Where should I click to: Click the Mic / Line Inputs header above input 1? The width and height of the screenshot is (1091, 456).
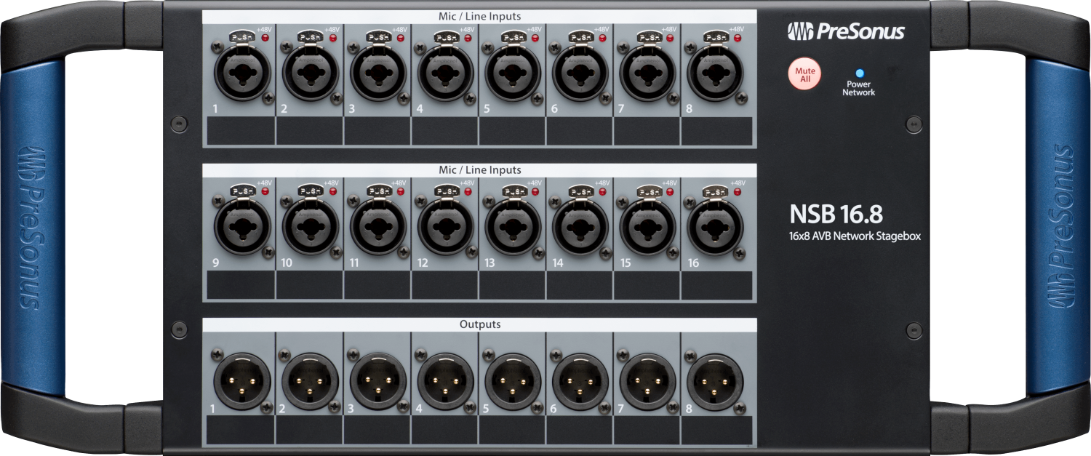click(x=479, y=16)
